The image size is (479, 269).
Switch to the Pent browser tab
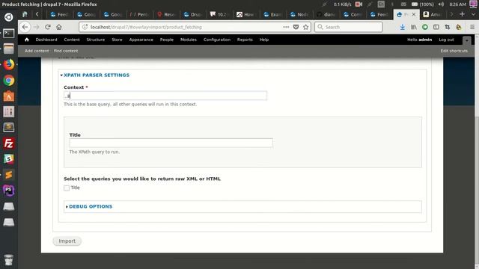pos(139,14)
